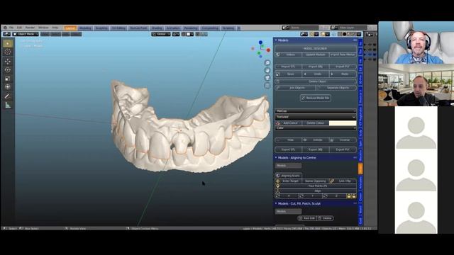Click the blue Z axis on navigation gizmo

[260, 42]
